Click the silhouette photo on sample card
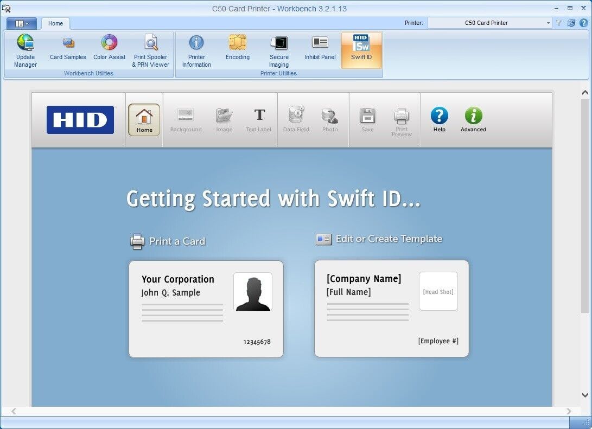 tap(253, 292)
